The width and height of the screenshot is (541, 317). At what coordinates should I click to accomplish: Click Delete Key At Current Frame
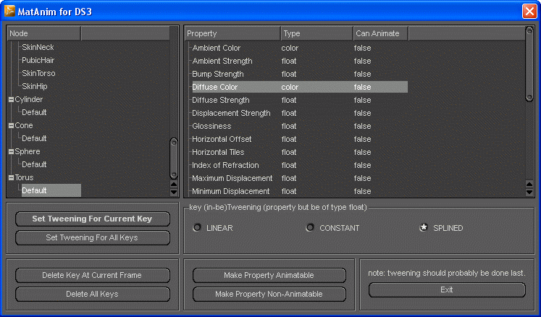point(93,275)
